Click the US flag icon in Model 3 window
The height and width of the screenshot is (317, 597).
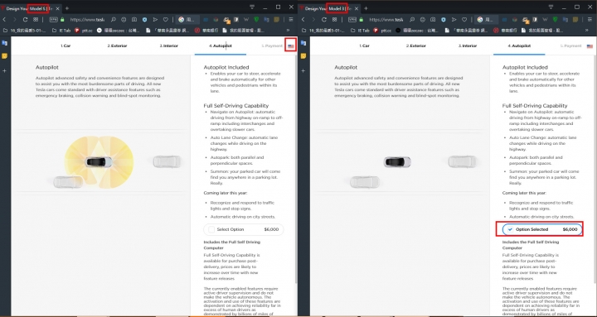point(590,46)
